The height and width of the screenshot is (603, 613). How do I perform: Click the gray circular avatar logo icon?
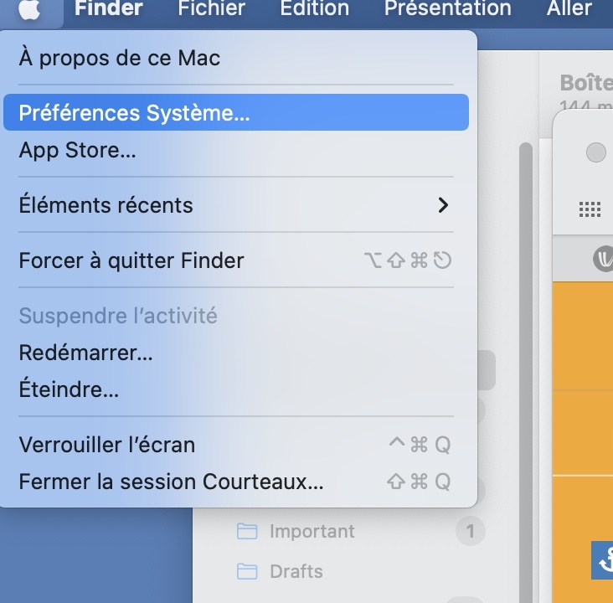[x=604, y=259]
